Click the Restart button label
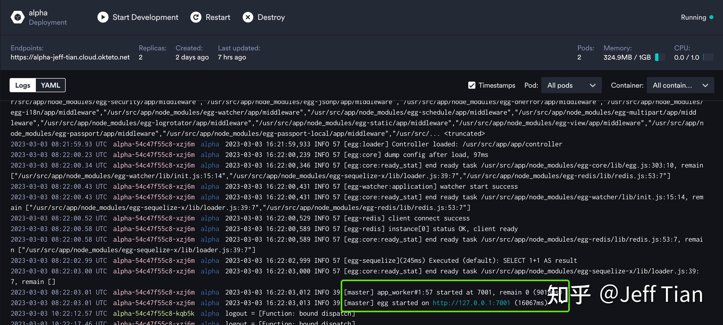The height and width of the screenshot is (325, 723). click(x=218, y=17)
